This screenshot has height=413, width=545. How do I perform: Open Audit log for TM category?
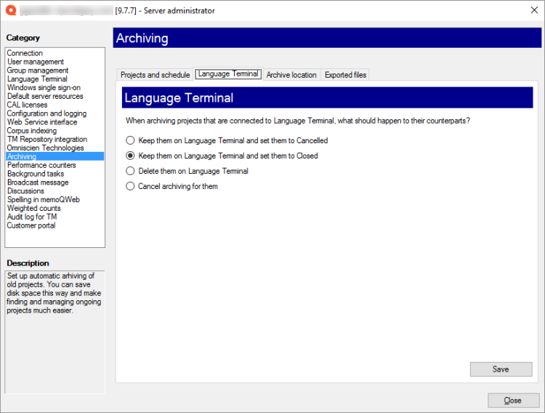tap(55, 217)
